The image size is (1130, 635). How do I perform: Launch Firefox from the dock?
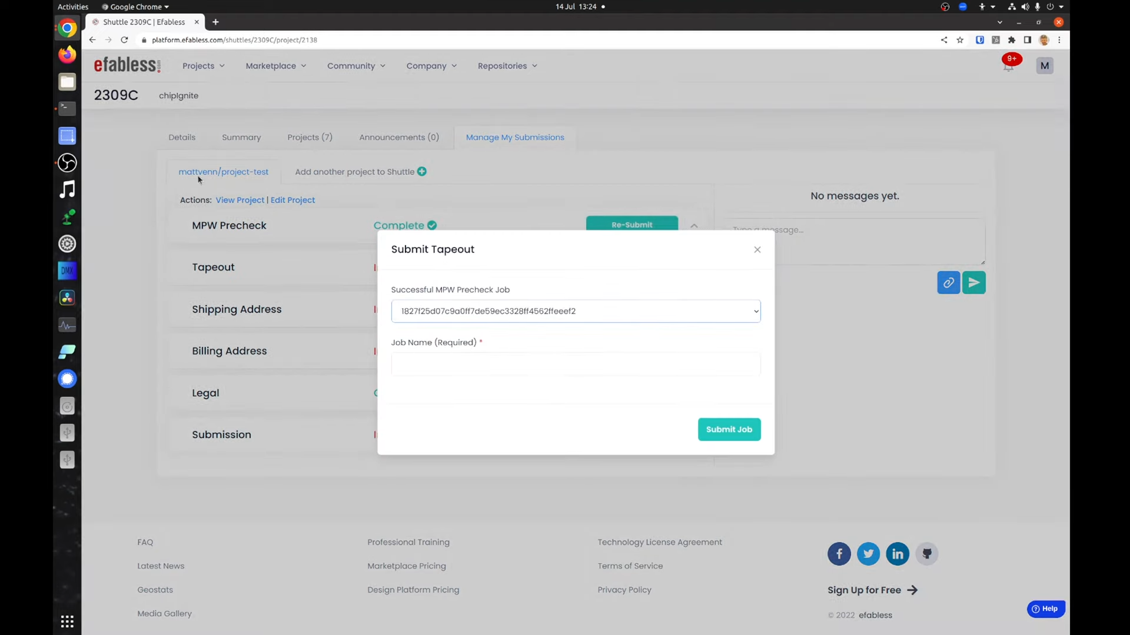pos(67,55)
